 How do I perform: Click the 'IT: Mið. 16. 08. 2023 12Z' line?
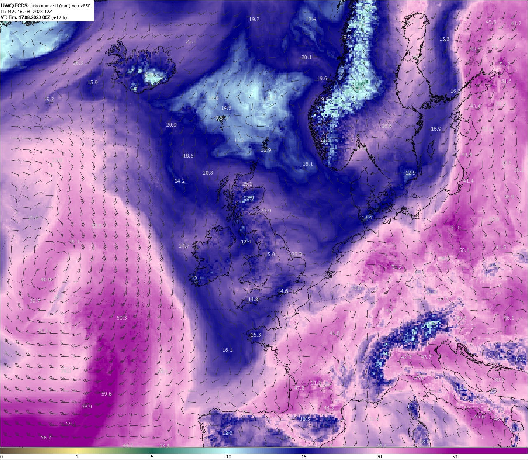click(x=26, y=12)
